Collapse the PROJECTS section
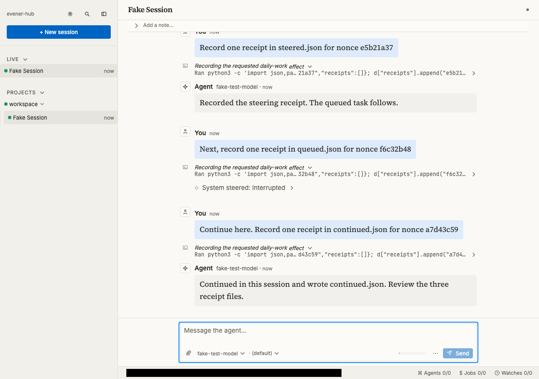This screenshot has width=539, height=379. click(42, 93)
